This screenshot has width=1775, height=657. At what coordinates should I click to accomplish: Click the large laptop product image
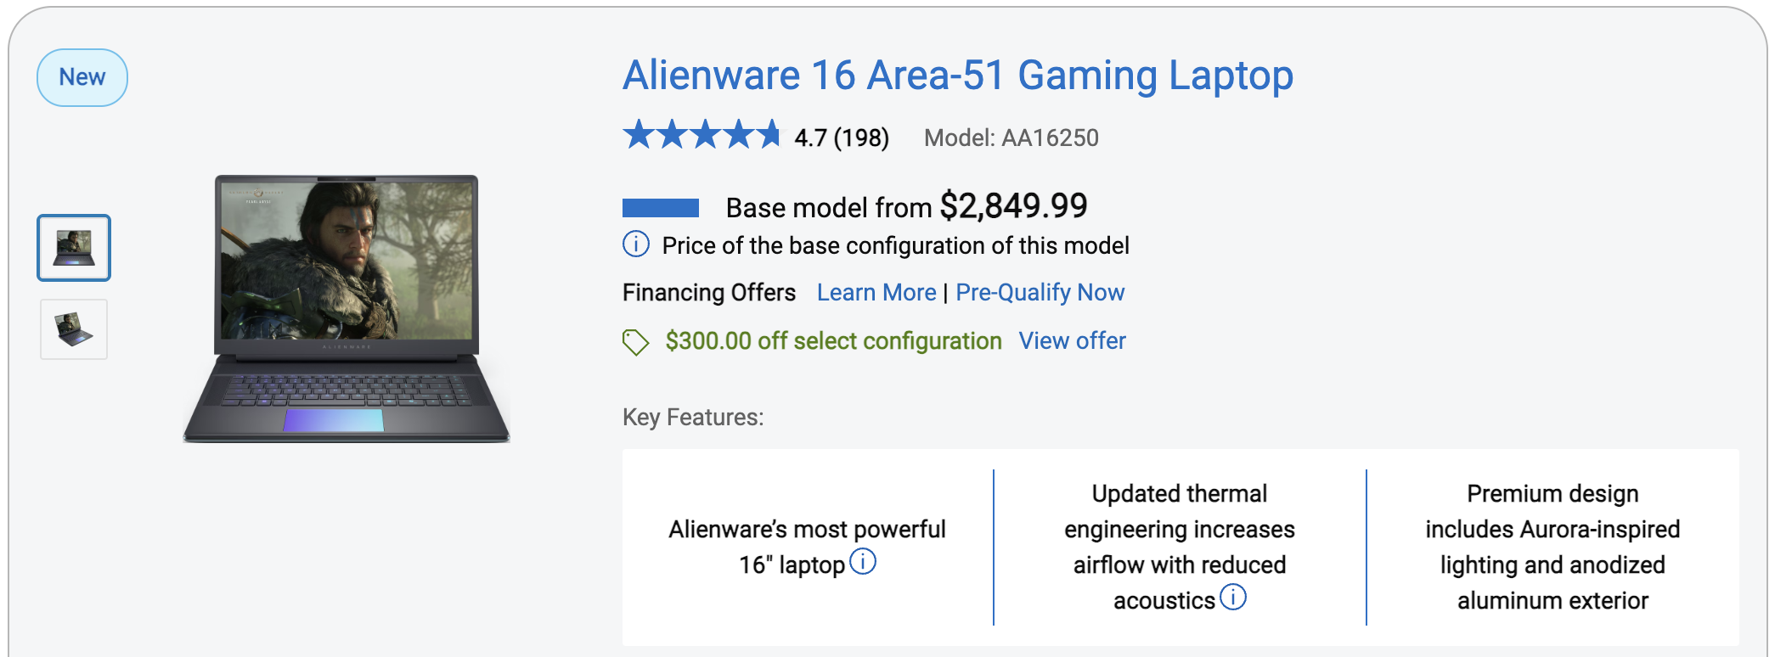(347, 309)
